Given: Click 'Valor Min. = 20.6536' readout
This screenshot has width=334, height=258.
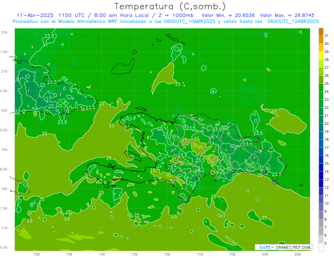Looking at the screenshot, I should tap(228, 15).
